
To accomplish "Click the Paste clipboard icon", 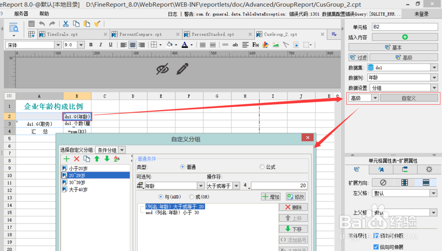I will pos(87,24).
